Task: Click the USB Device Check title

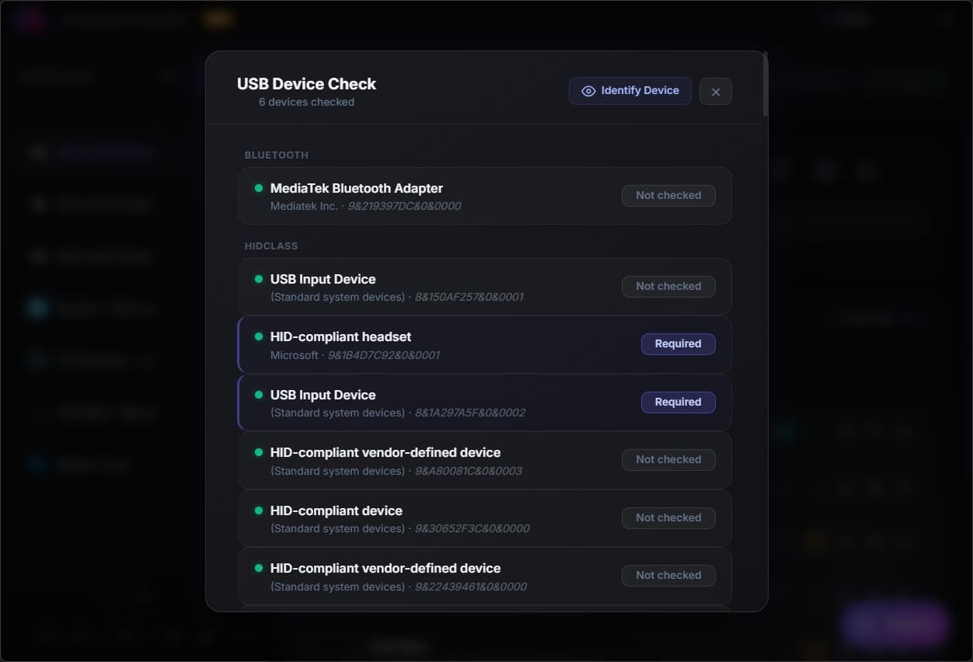Action: click(x=306, y=84)
